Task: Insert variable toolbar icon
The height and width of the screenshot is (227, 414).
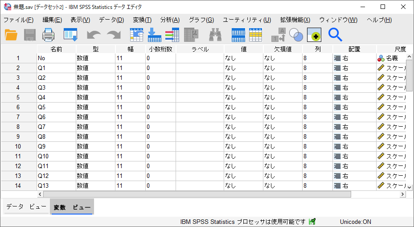Action: [256, 35]
